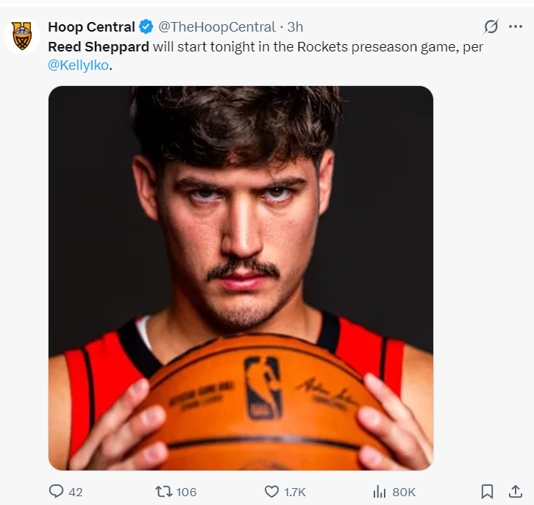The width and height of the screenshot is (534, 505).
Task: Click the 80K views count
Action: (404, 492)
